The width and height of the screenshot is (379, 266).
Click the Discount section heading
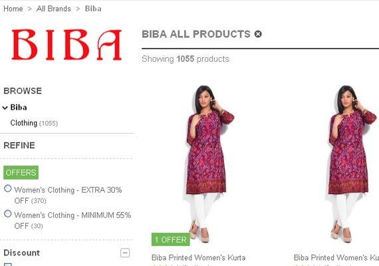point(22,253)
